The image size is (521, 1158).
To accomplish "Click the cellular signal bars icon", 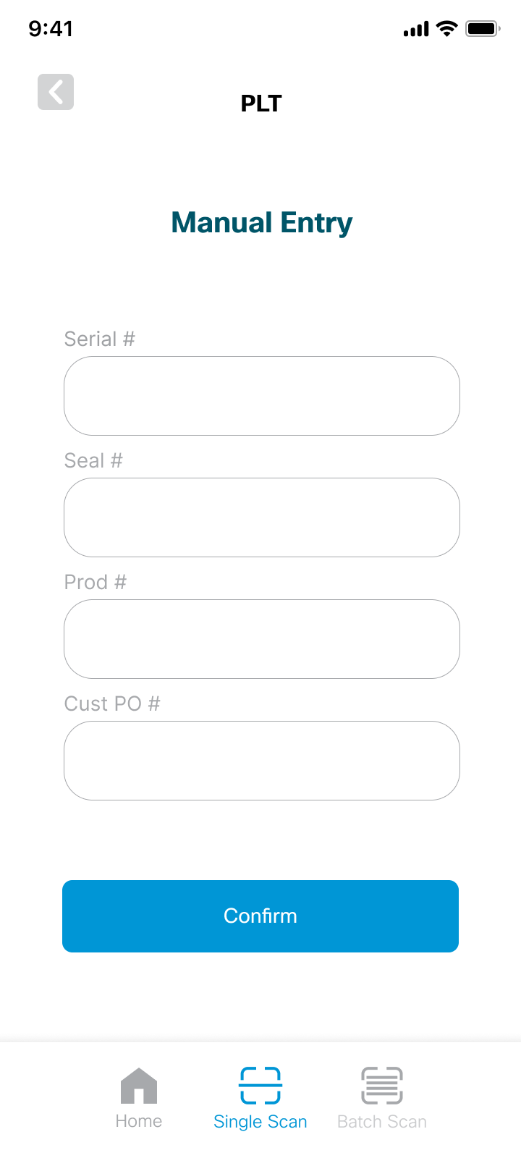I will click(x=416, y=30).
